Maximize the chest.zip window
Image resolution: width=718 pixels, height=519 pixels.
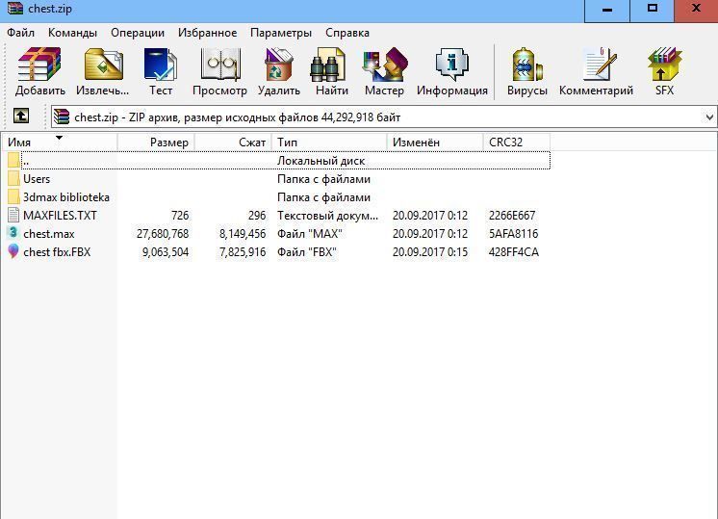652,10
